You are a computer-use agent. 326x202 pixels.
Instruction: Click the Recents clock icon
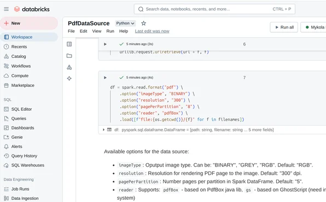(x=7, y=47)
